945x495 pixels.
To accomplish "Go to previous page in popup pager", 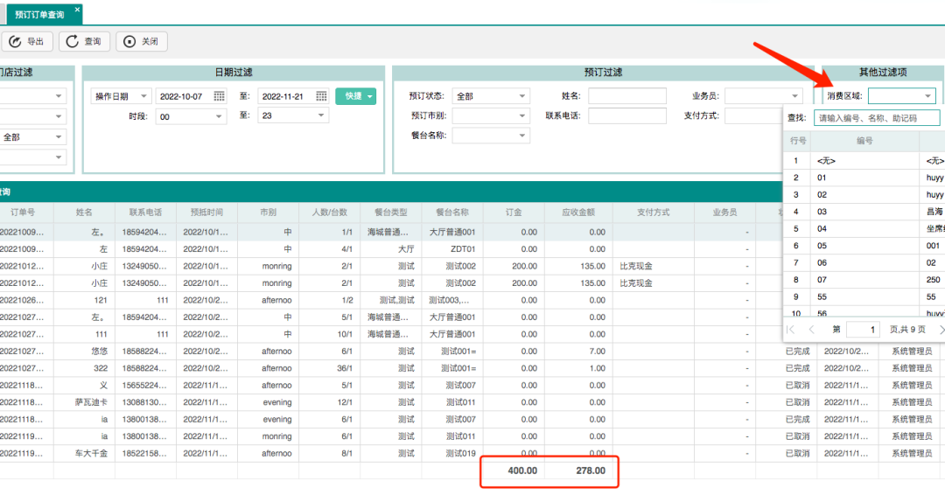I will (x=811, y=330).
